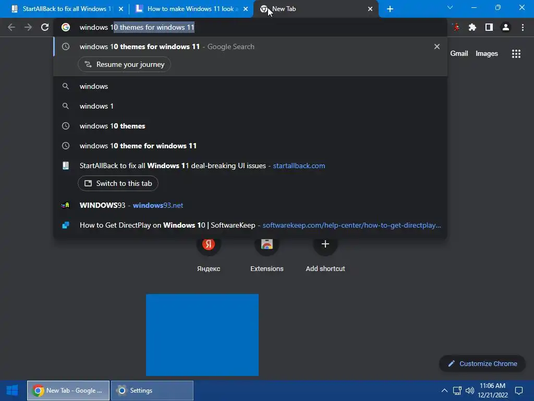Reload the page with the refresh icon
534x401 pixels.
(45, 27)
